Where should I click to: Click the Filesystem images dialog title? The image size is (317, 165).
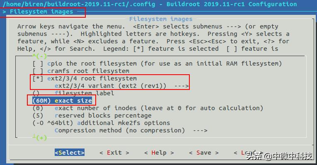click(x=161, y=19)
